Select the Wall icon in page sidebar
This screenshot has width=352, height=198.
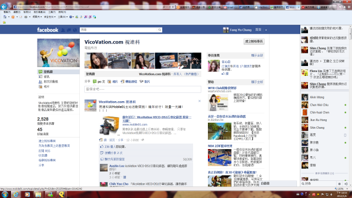[x=40, y=71]
